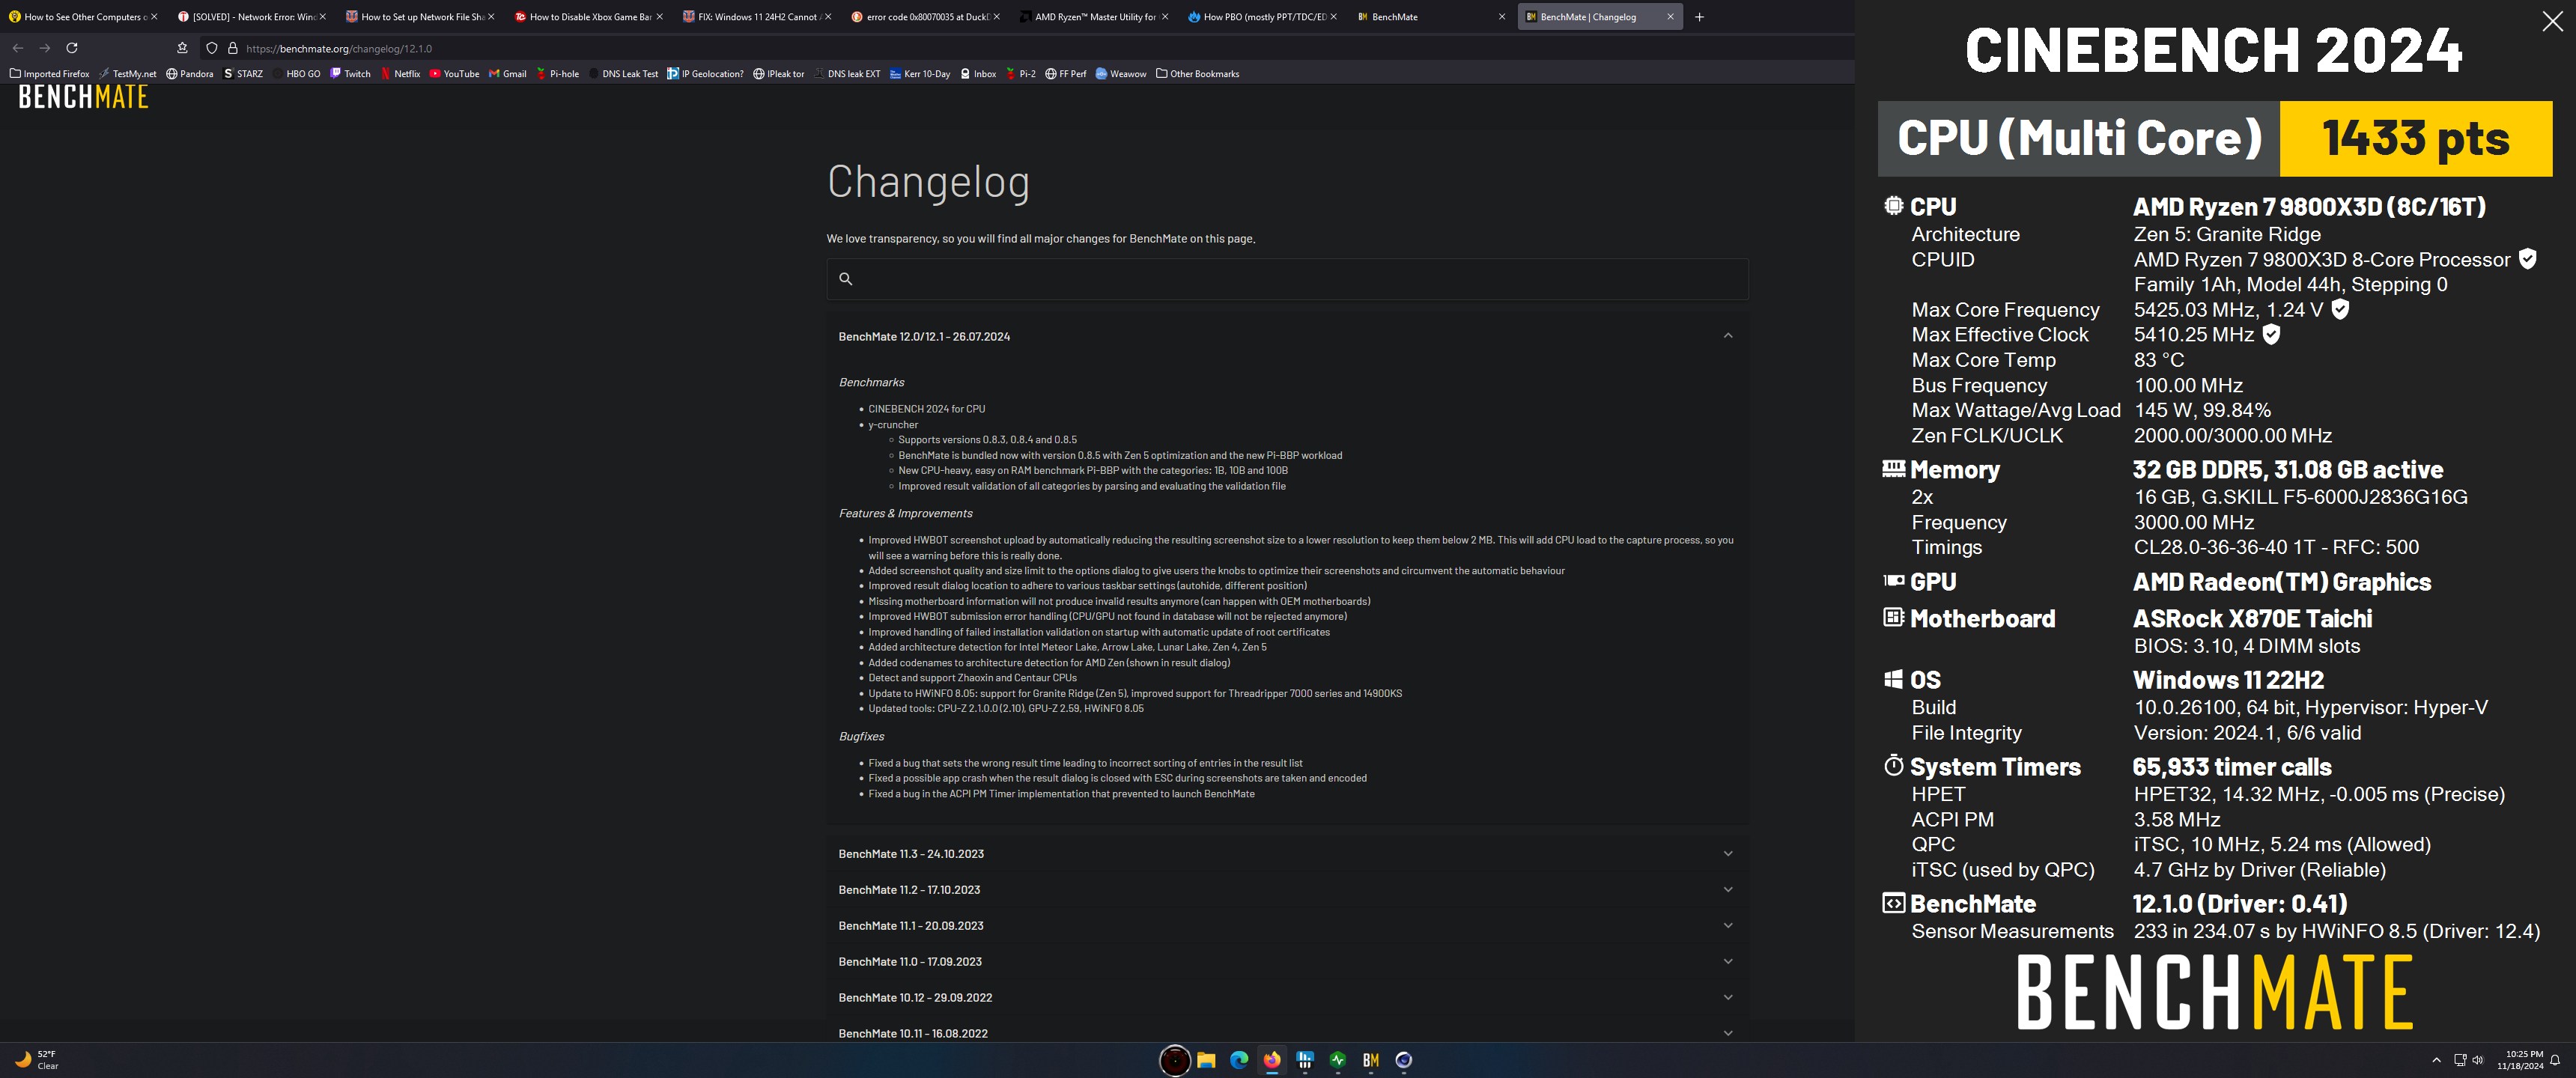Expand BenchMate 10.12 - 29.09.2022 section
Image resolution: width=2576 pixels, height=1078 pixels.
click(x=1287, y=998)
